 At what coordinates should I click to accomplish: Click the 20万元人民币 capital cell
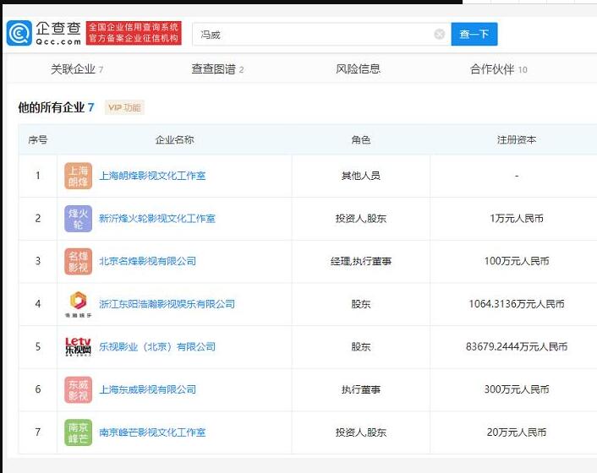click(517, 432)
